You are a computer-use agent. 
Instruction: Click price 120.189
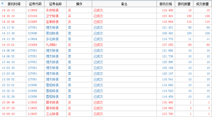point(168,68)
